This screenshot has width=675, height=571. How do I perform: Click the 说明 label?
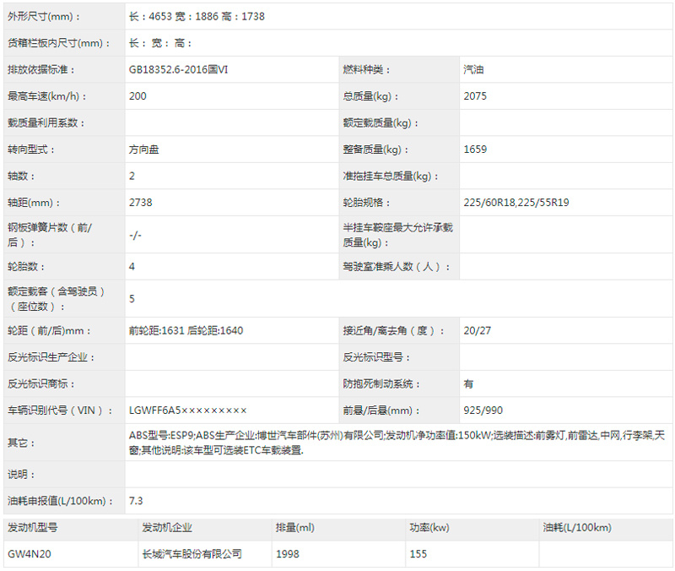pyautogui.click(x=21, y=475)
